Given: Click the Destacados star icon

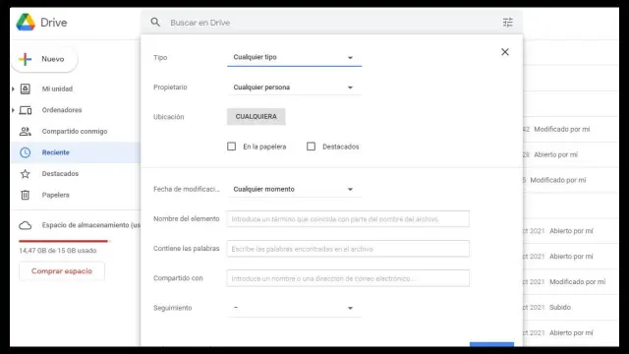Looking at the screenshot, I should click(26, 174).
